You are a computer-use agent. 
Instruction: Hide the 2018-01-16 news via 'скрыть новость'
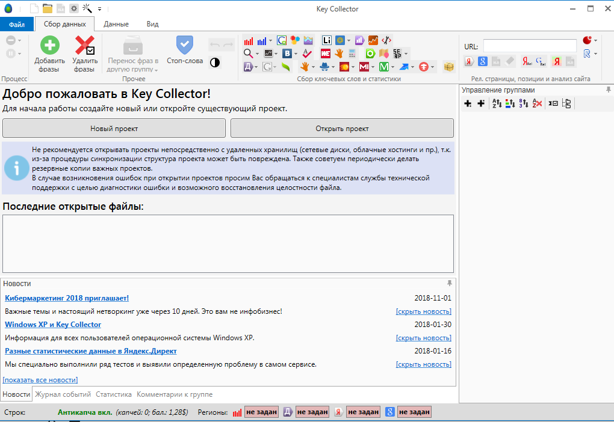[424, 364]
